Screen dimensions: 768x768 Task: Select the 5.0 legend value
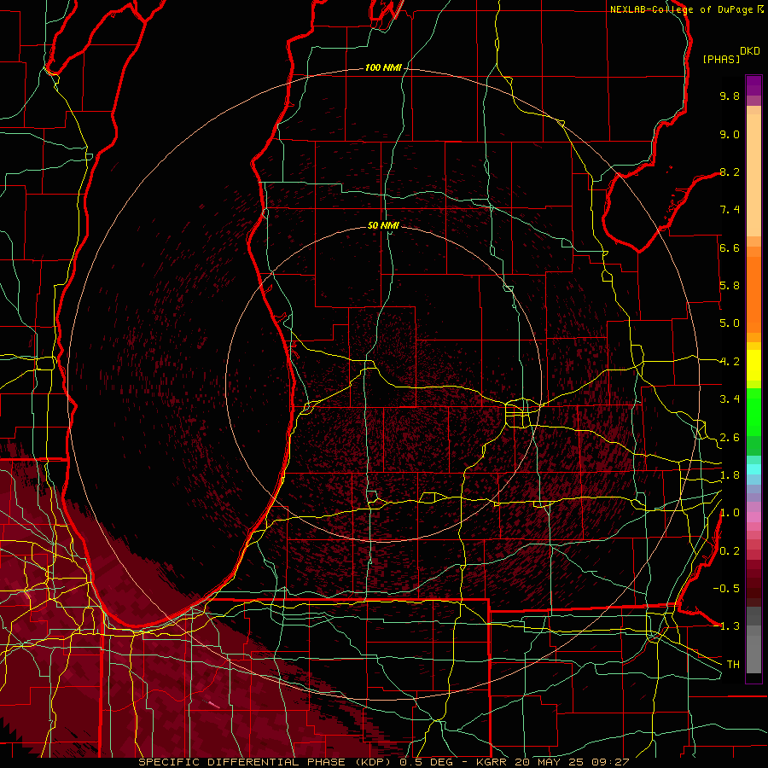[x=730, y=323]
